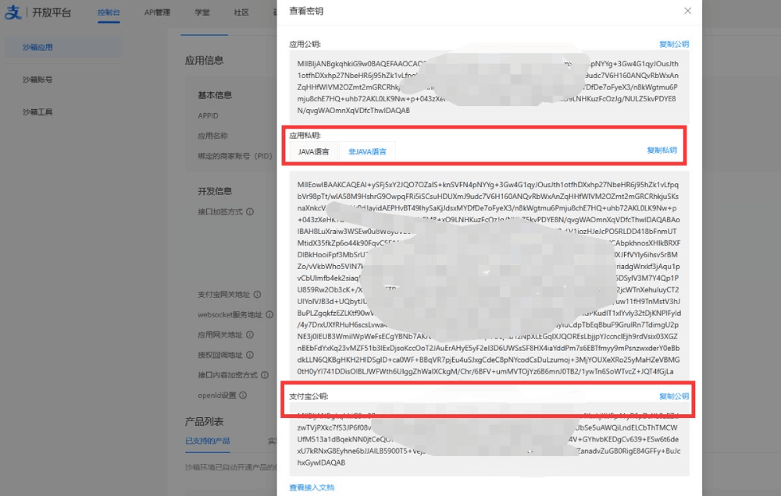
Task: Click the 支付宝公钥: label
Action: tap(308, 396)
